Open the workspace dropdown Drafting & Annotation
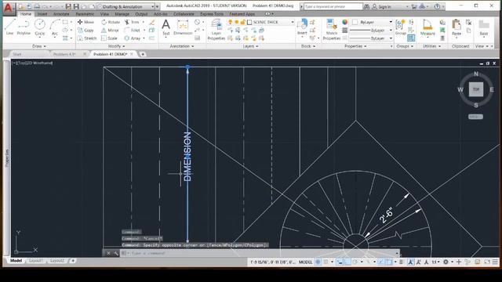 click(x=125, y=6)
